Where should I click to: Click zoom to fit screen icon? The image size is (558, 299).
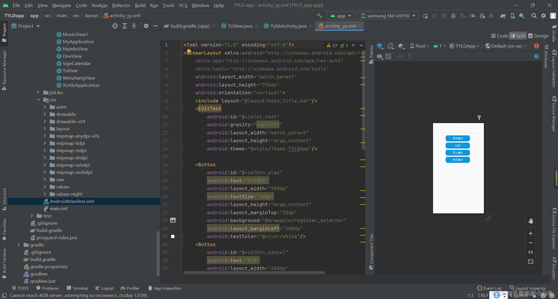coord(531,262)
